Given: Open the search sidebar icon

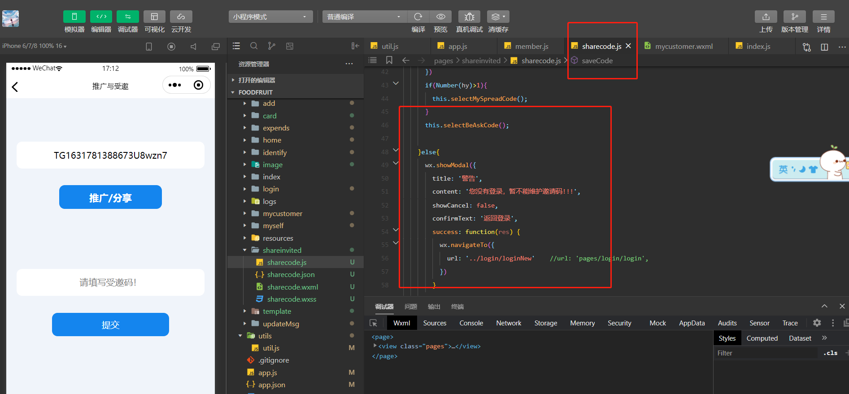Looking at the screenshot, I should click(254, 46).
